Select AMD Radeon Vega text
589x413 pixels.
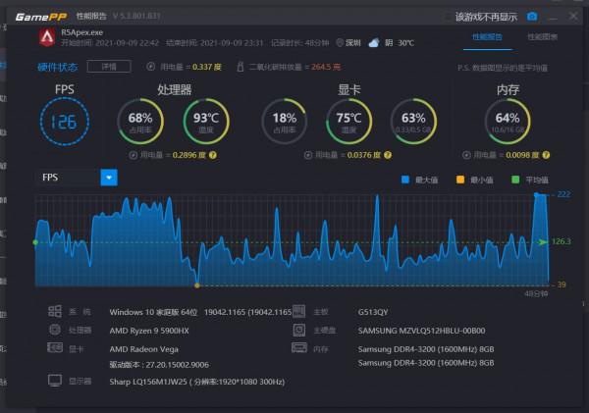click(144, 349)
